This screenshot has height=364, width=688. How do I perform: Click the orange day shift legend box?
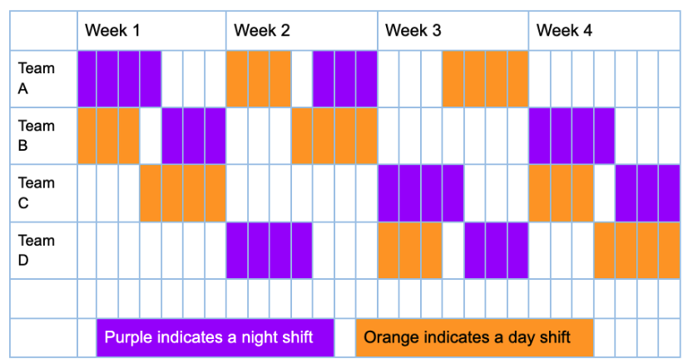[474, 337]
